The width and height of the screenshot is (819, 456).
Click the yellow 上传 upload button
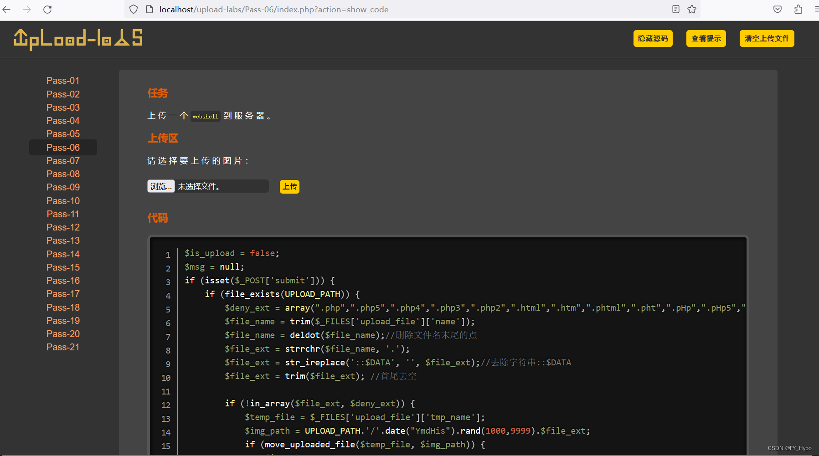289,187
